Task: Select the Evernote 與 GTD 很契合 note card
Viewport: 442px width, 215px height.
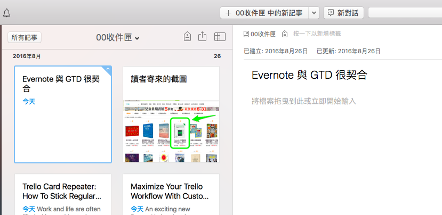Action: (63, 114)
